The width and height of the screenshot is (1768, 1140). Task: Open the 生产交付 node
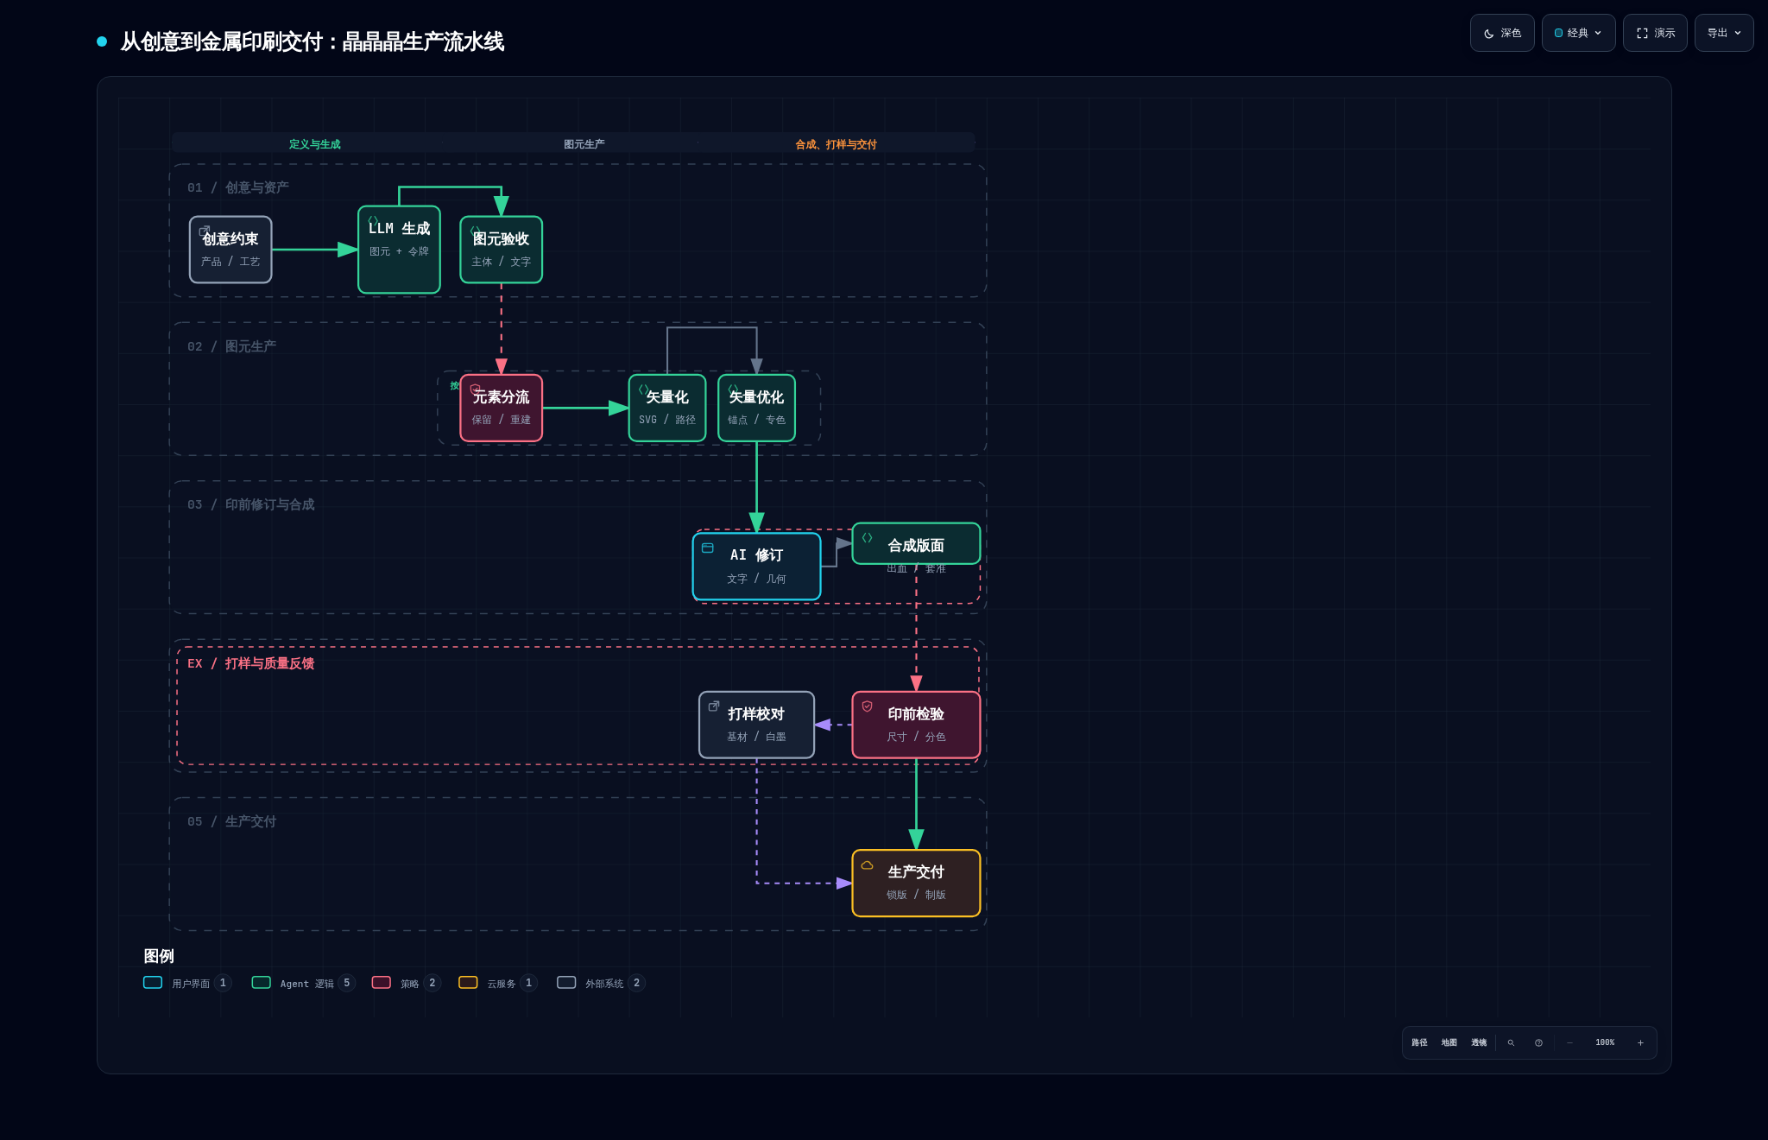(916, 883)
